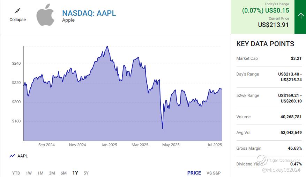Click the Apple company name
The width and height of the screenshot is (306, 177).
(68, 20)
